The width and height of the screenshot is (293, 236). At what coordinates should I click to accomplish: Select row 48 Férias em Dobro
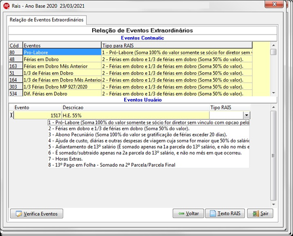130,59
